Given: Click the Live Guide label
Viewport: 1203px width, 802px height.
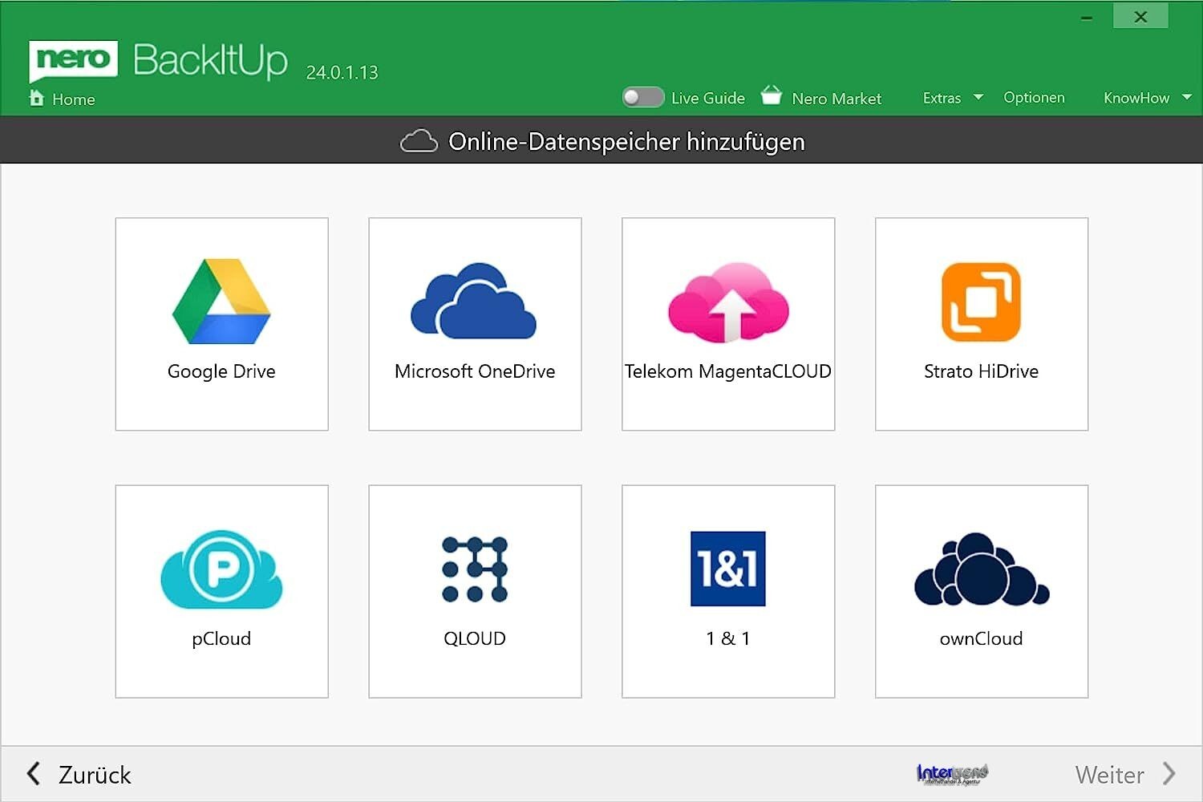Looking at the screenshot, I should pyautogui.click(x=708, y=98).
